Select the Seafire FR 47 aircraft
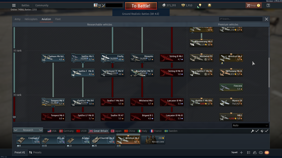Viewport: 282px width, 158px height. [x=112, y=117]
